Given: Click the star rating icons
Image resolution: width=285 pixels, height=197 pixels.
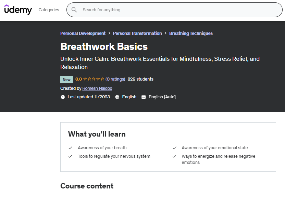Looking at the screenshot, I should coord(94,79).
